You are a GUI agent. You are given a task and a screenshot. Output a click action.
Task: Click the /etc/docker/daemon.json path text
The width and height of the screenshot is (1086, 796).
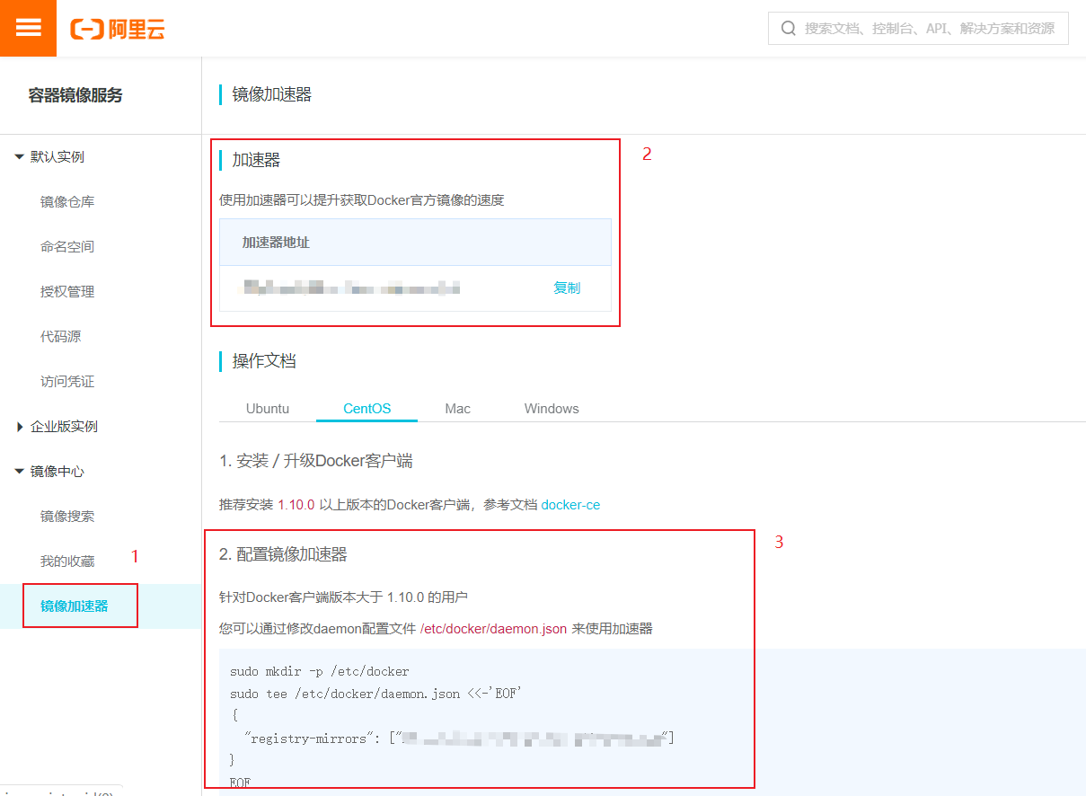click(493, 629)
